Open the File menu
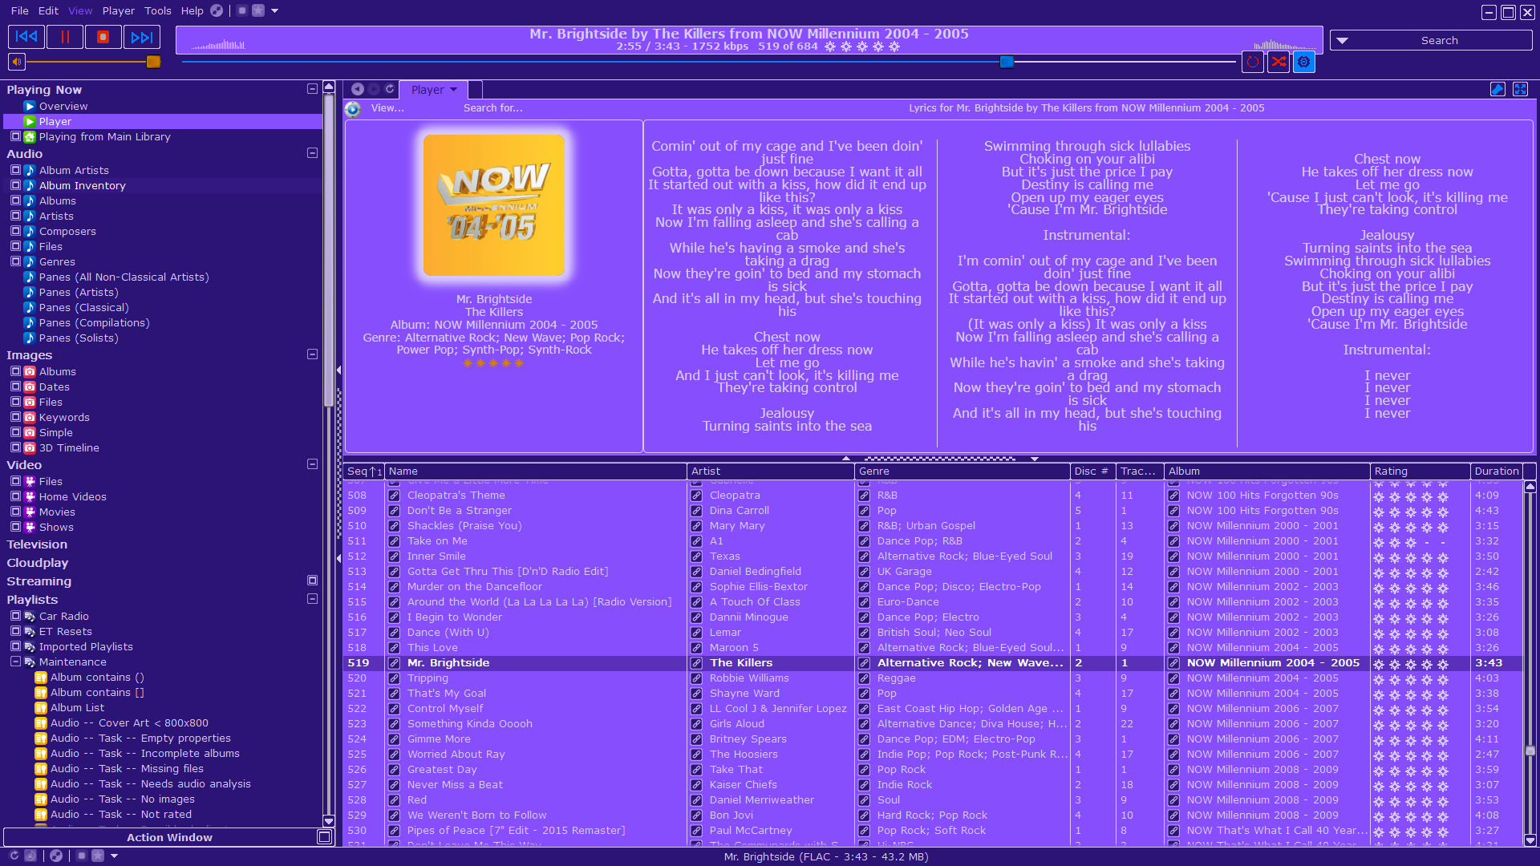The height and width of the screenshot is (866, 1540). pyautogui.click(x=19, y=10)
